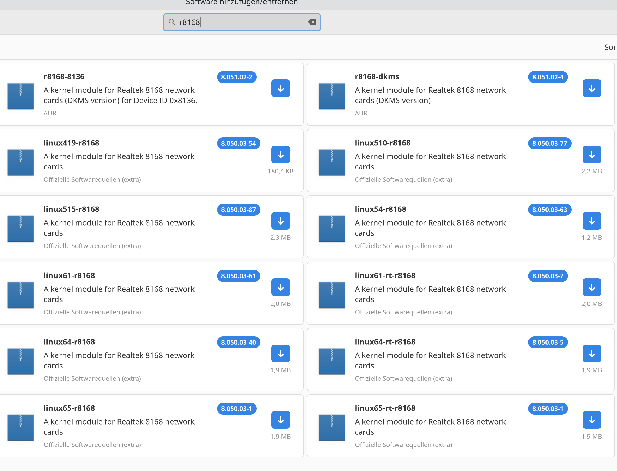Click the linux54-r8168 package archive icon
Viewport: 617px width, 471px height.
[x=332, y=228]
